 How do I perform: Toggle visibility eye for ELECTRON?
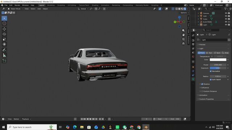pos(226,22)
